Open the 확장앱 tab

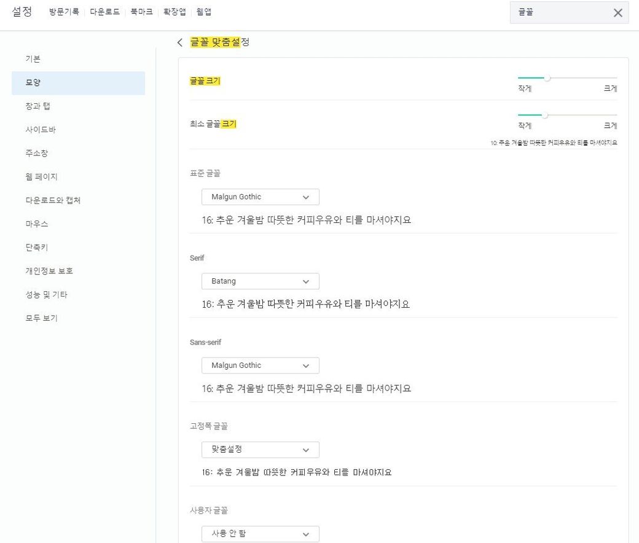point(174,12)
